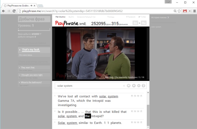This screenshot has height=129, width=197.
Task: Bookmark page with the address bar star
Action: [179, 11]
